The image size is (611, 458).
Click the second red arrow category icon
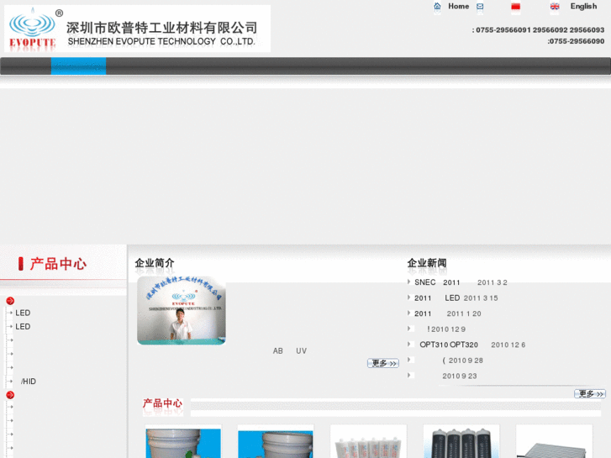pos(10,395)
